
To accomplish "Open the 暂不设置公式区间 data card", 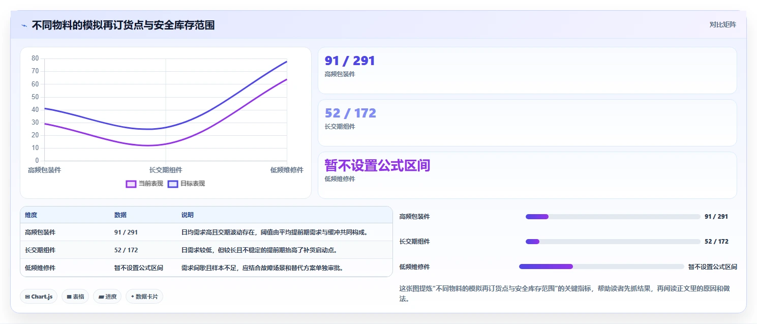I will tap(527, 175).
